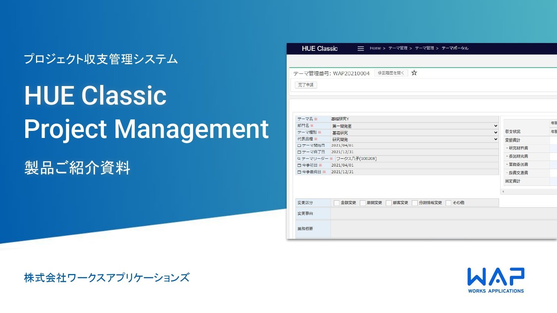Open calendar icon for 今季初日
557x313 pixels.
299,165
